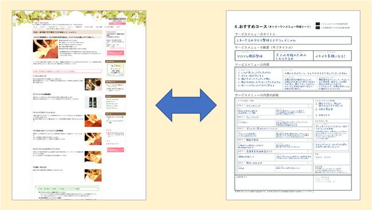The image size is (372, 210).
Task: Click the pink button at sidebar bottom
Action: pos(116,150)
